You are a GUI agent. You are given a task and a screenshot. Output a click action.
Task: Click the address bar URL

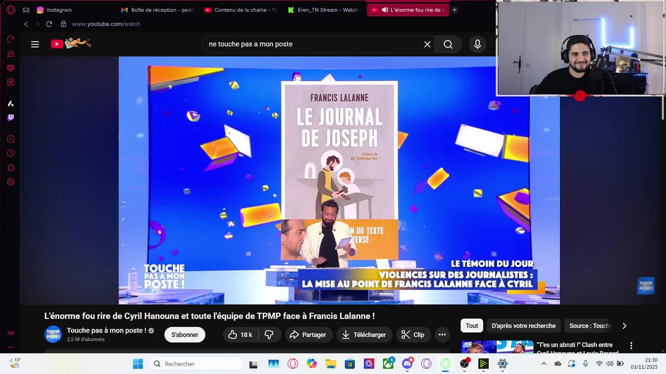point(106,24)
